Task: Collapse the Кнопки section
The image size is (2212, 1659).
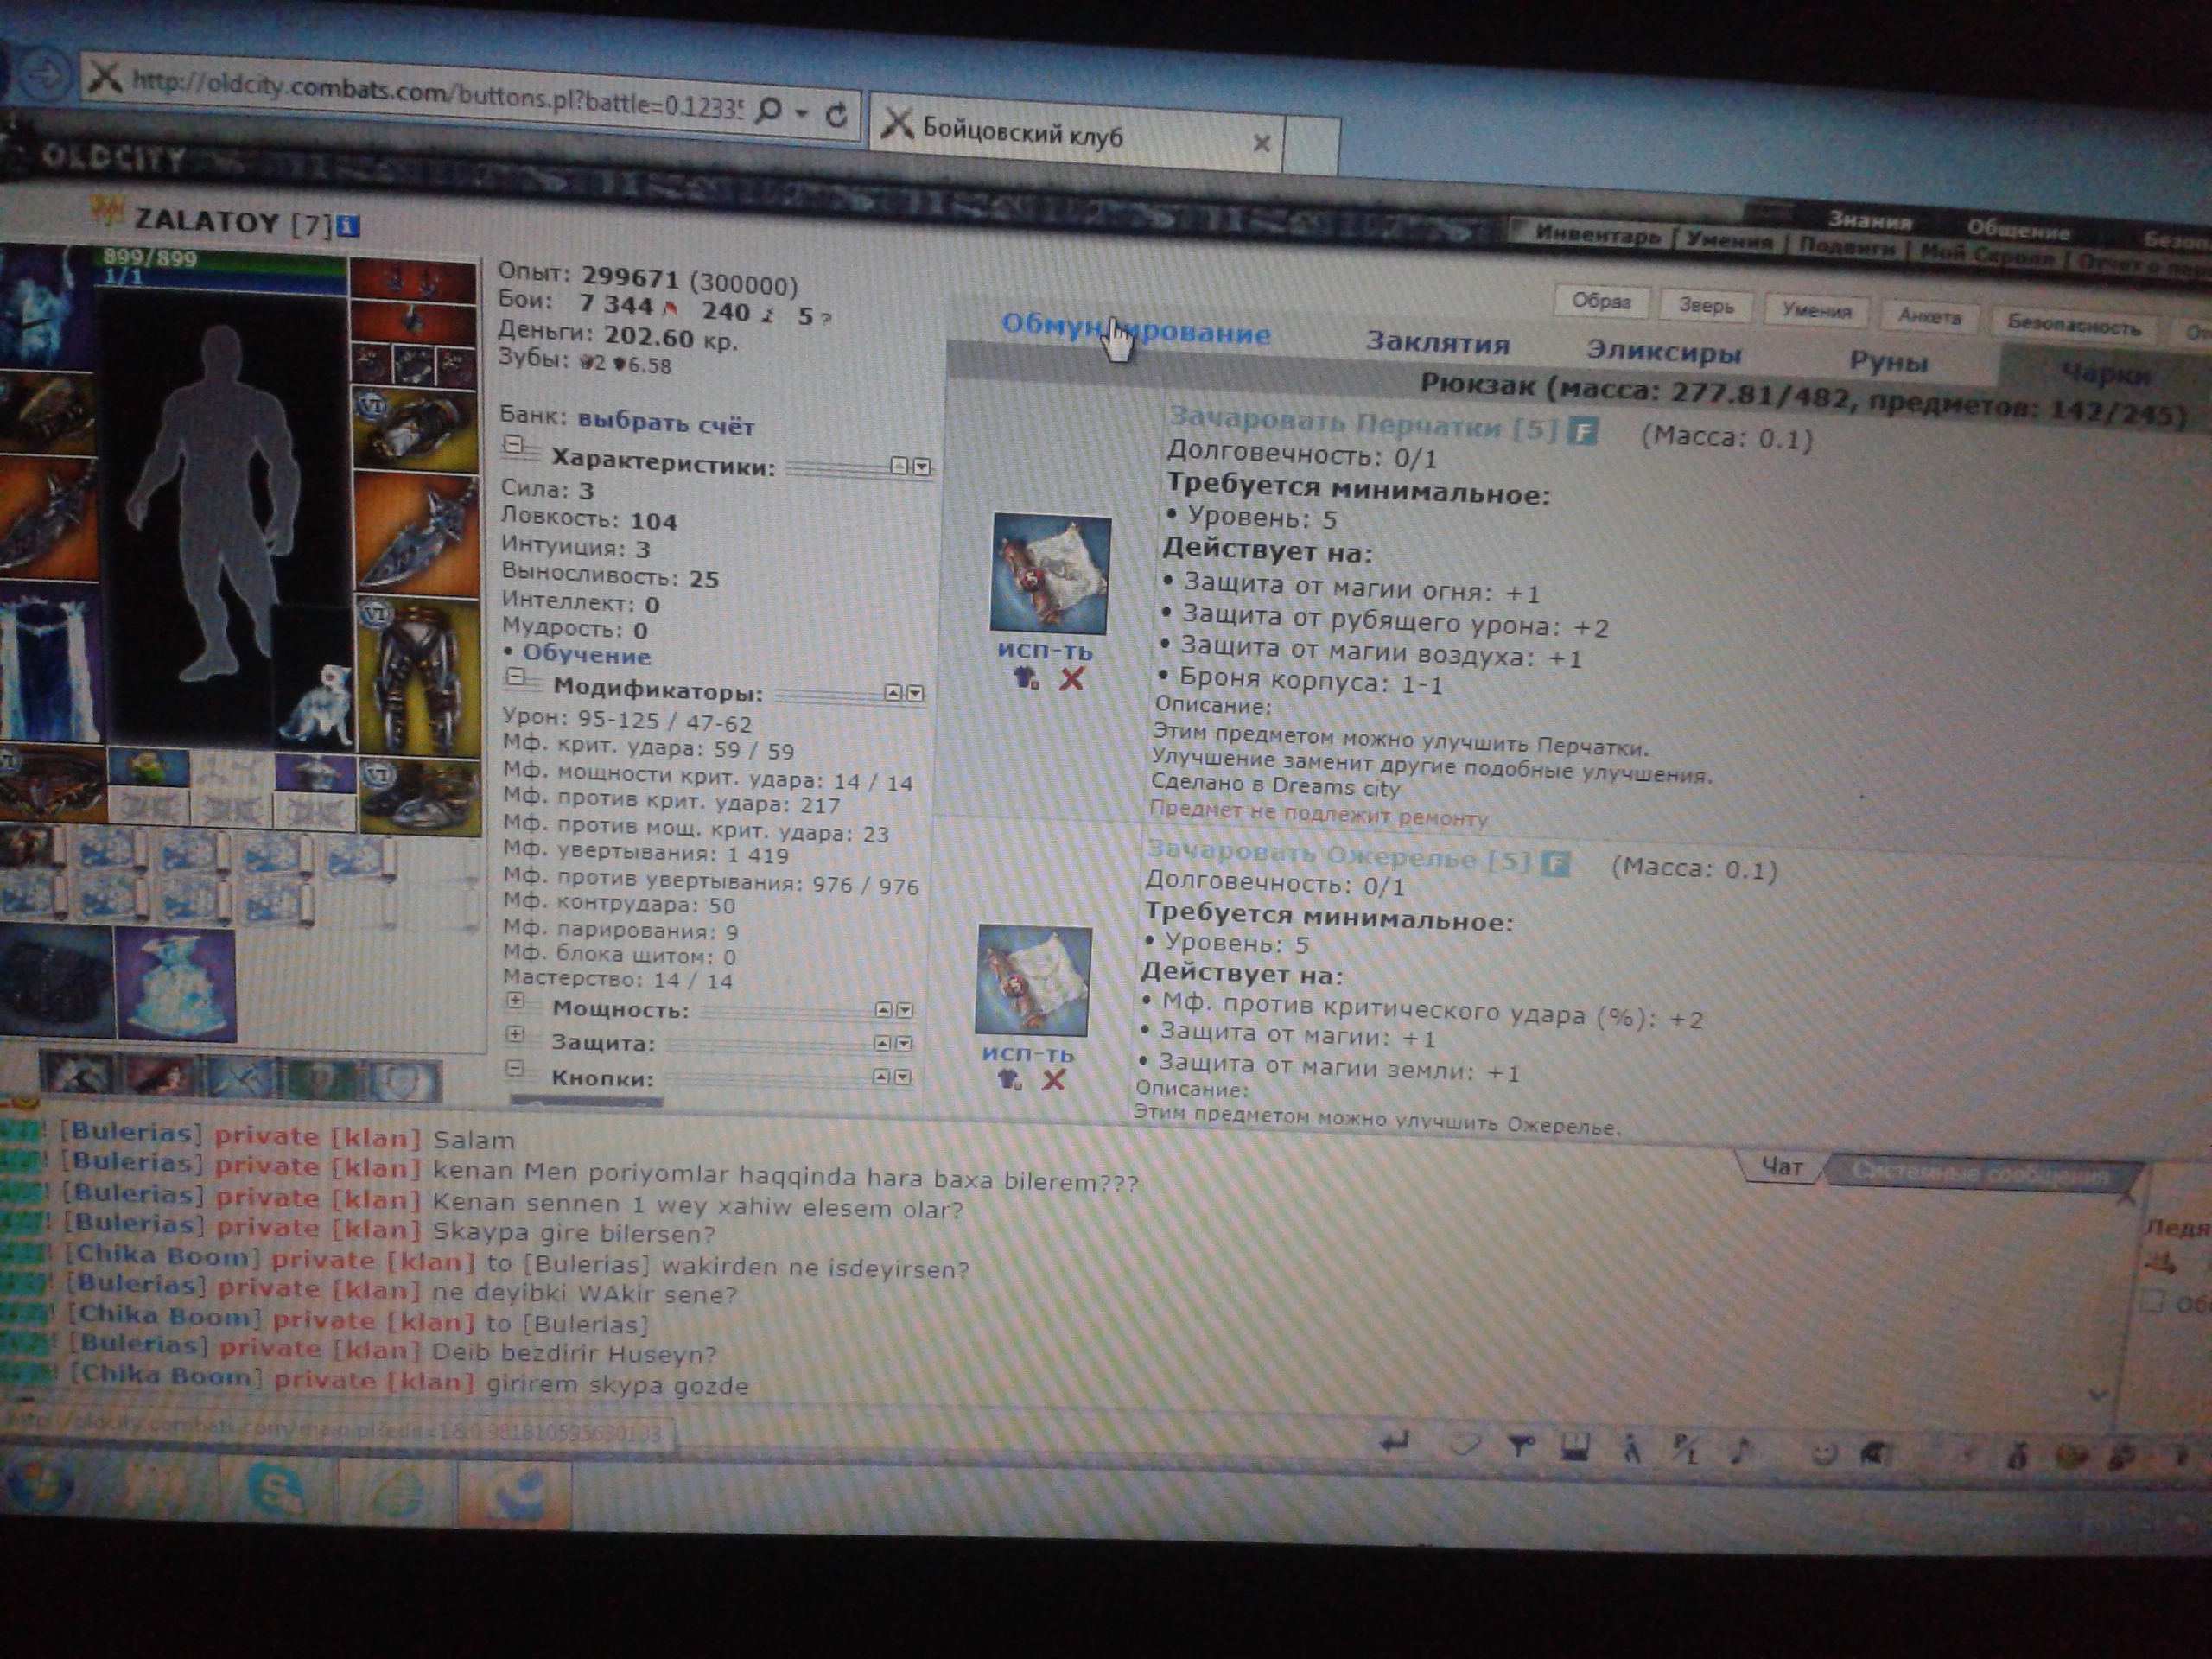Action: tap(515, 1068)
